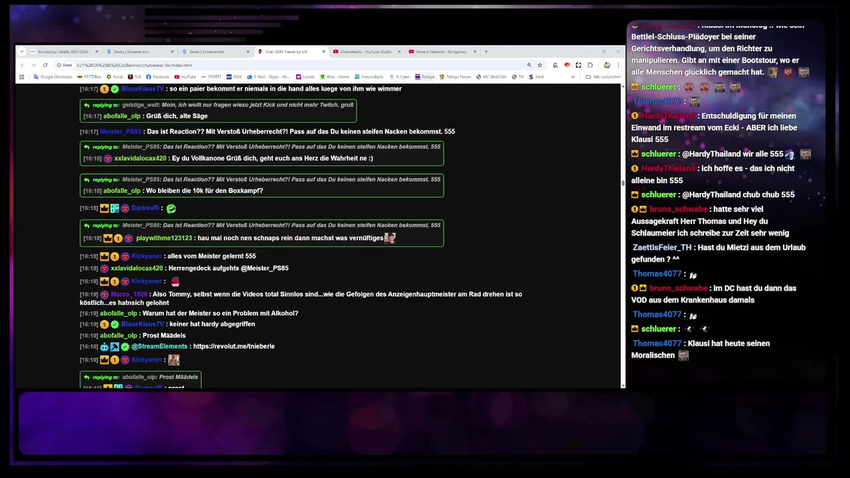Open the apps grid in bookmarks bar

(x=22, y=77)
